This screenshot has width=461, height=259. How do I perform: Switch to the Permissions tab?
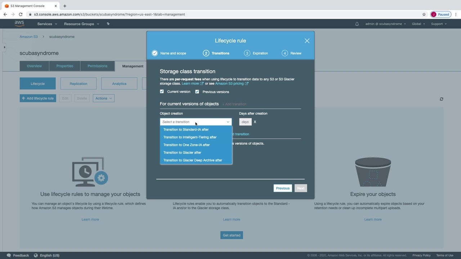click(x=97, y=66)
